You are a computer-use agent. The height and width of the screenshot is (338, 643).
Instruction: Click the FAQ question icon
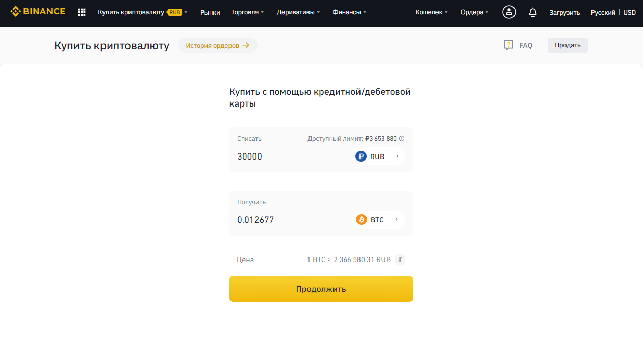point(508,45)
